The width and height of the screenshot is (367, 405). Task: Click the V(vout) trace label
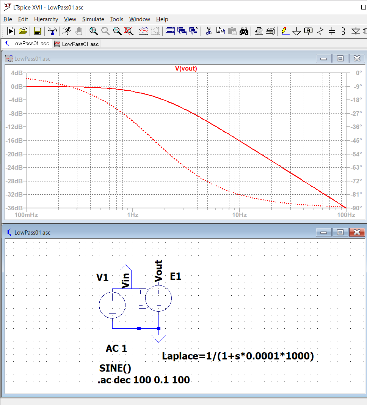pos(186,68)
